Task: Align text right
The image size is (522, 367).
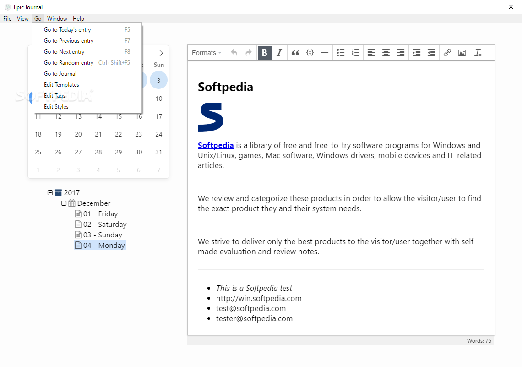Action: point(401,53)
